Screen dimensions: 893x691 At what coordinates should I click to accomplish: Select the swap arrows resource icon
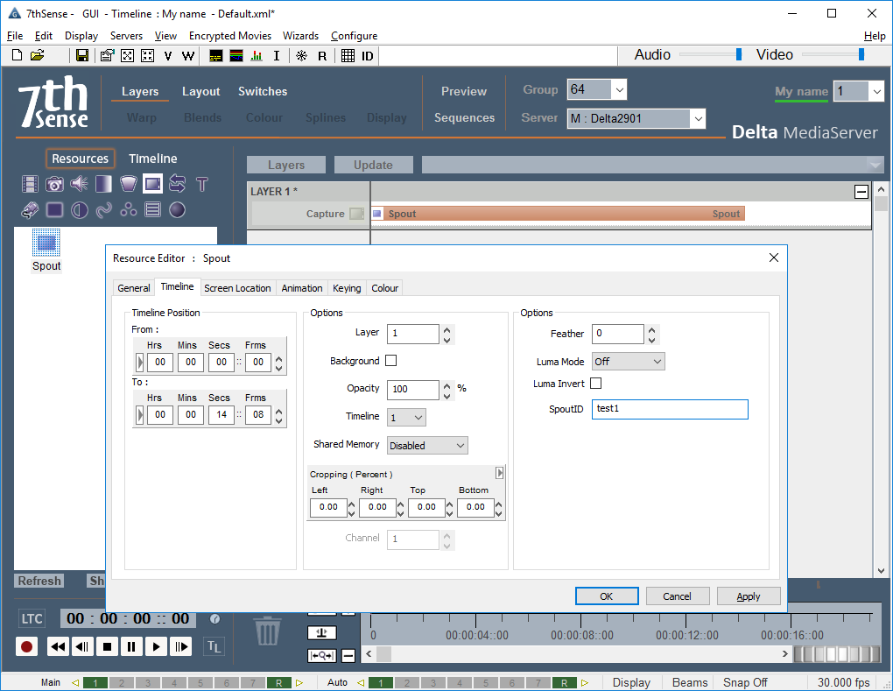pyautogui.click(x=177, y=184)
